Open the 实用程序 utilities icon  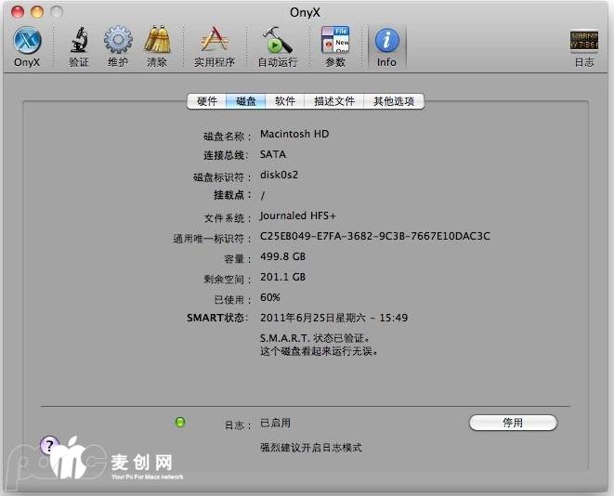215,42
